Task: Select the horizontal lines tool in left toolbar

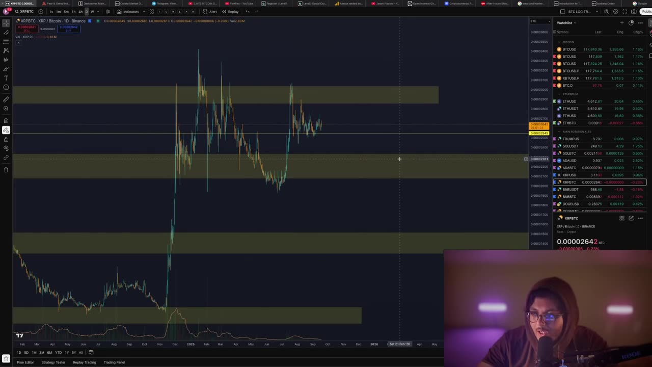Action: click(x=6, y=41)
